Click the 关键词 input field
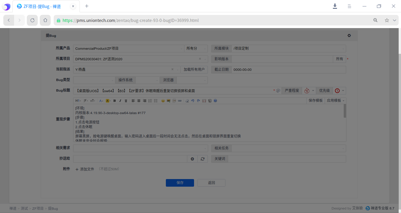The height and width of the screenshot is (213, 401). click(287, 159)
